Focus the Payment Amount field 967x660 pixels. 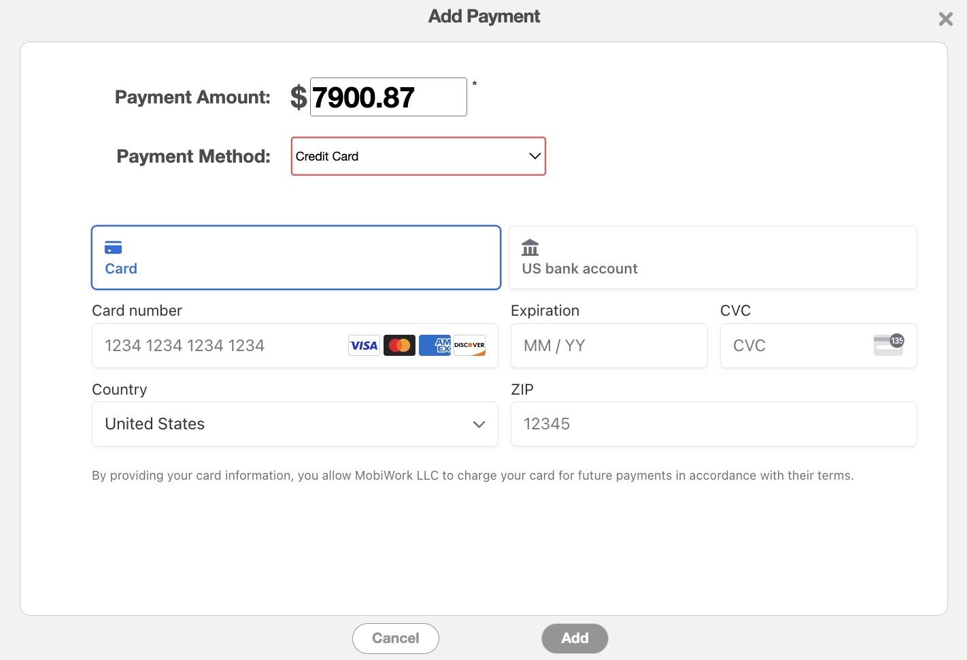(388, 97)
